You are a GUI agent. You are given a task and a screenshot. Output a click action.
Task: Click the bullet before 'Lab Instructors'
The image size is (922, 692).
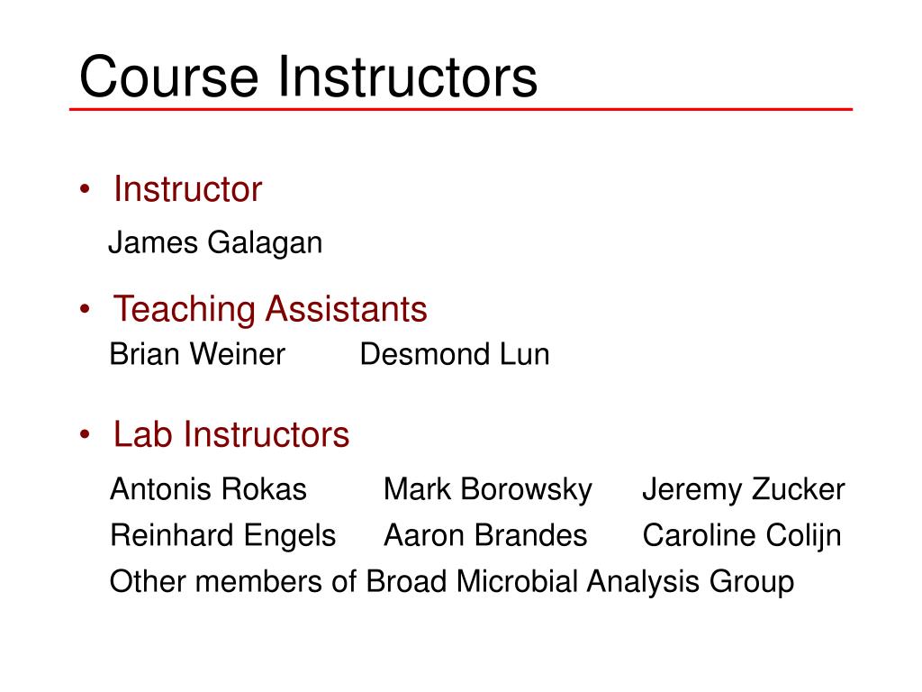click(86, 435)
